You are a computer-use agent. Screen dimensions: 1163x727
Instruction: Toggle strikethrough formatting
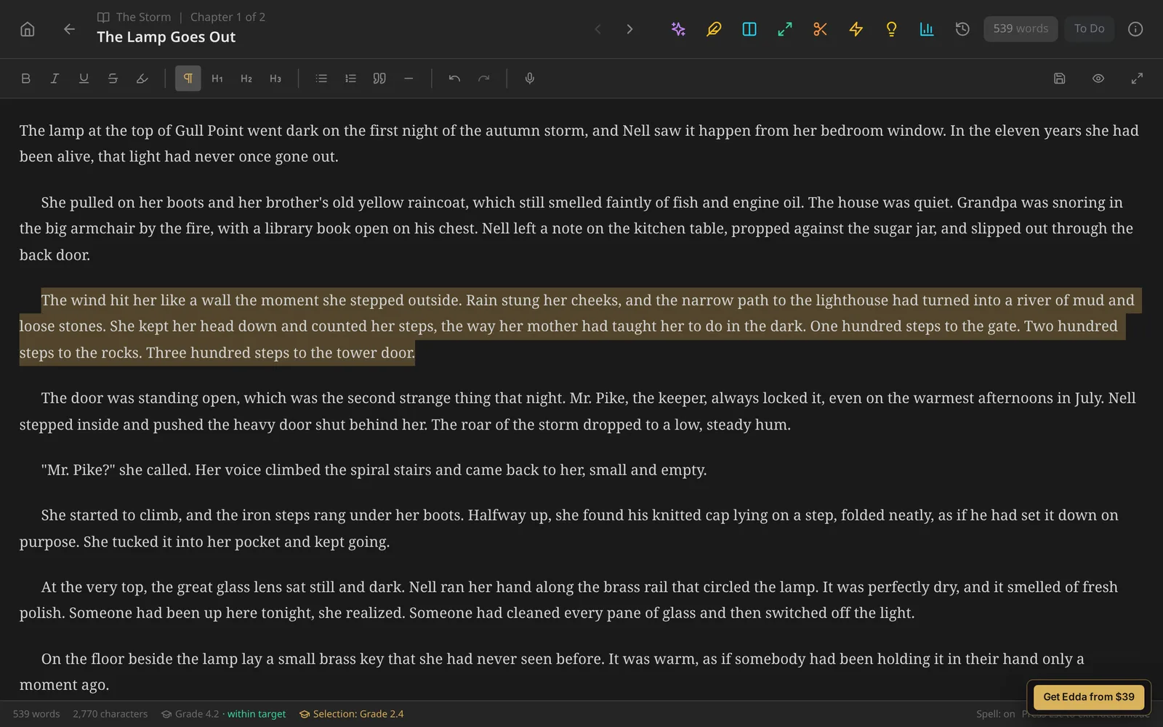tap(113, 79)
